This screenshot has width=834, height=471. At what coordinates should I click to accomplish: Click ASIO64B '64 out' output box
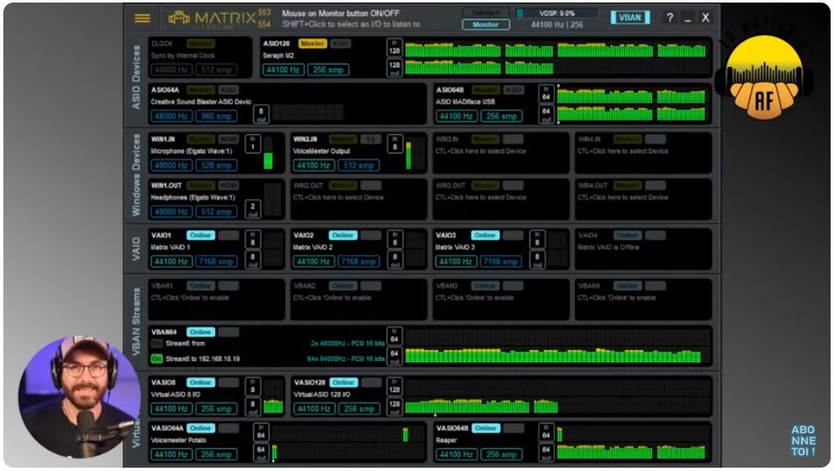pyautogui.click(x=546, y=114)
